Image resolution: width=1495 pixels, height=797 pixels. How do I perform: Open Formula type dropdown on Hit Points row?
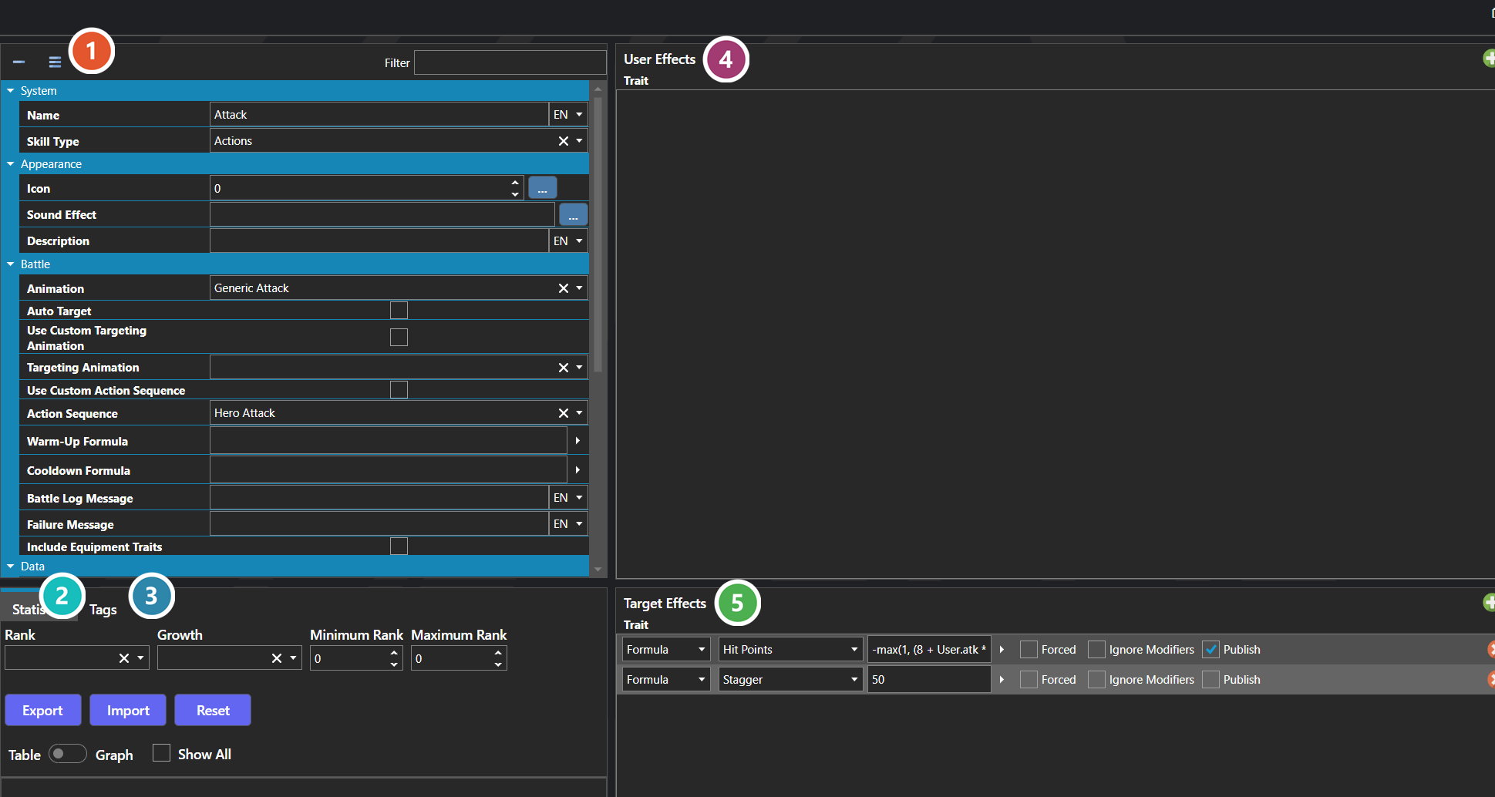coord(666,650)
